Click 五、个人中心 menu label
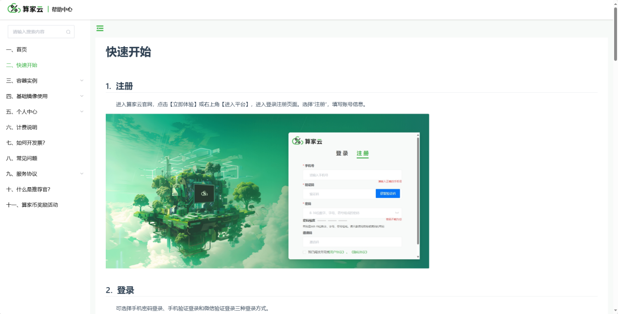 tap(21, 112)
